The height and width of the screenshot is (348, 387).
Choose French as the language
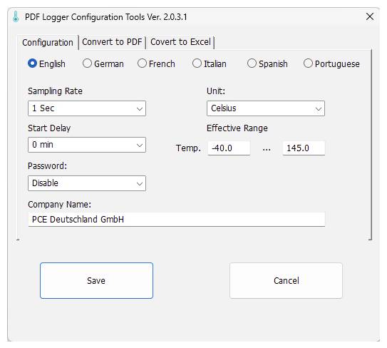pos(156,63)
